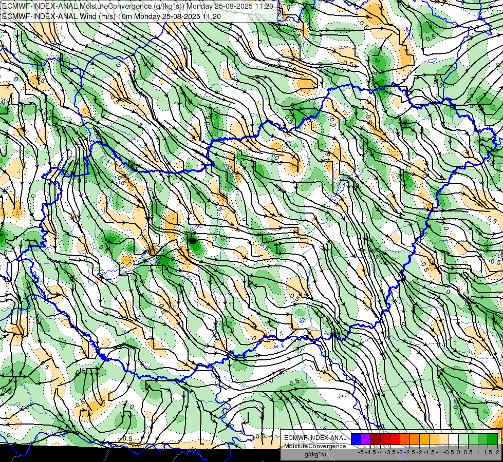Click the -4.5 tick label in legend
This screenshot has width=503, height=462.
click(370, 452)
